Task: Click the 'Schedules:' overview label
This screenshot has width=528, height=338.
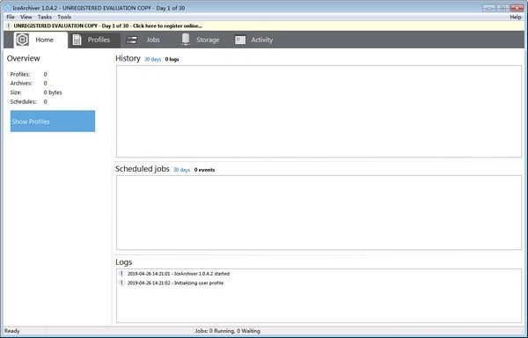Action: [x=23, y=102]
